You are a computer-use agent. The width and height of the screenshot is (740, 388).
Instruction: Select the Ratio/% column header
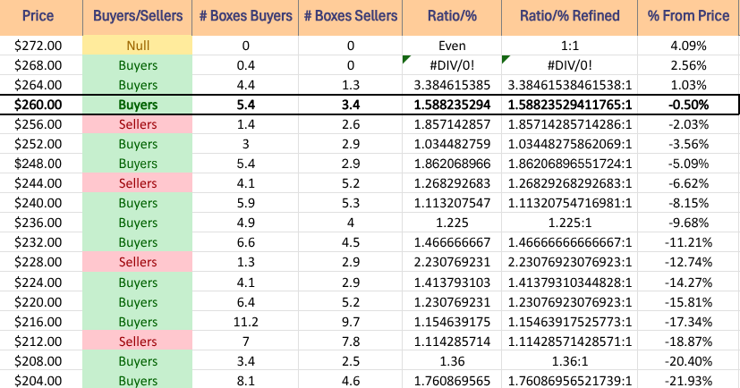tap(452, 17)
